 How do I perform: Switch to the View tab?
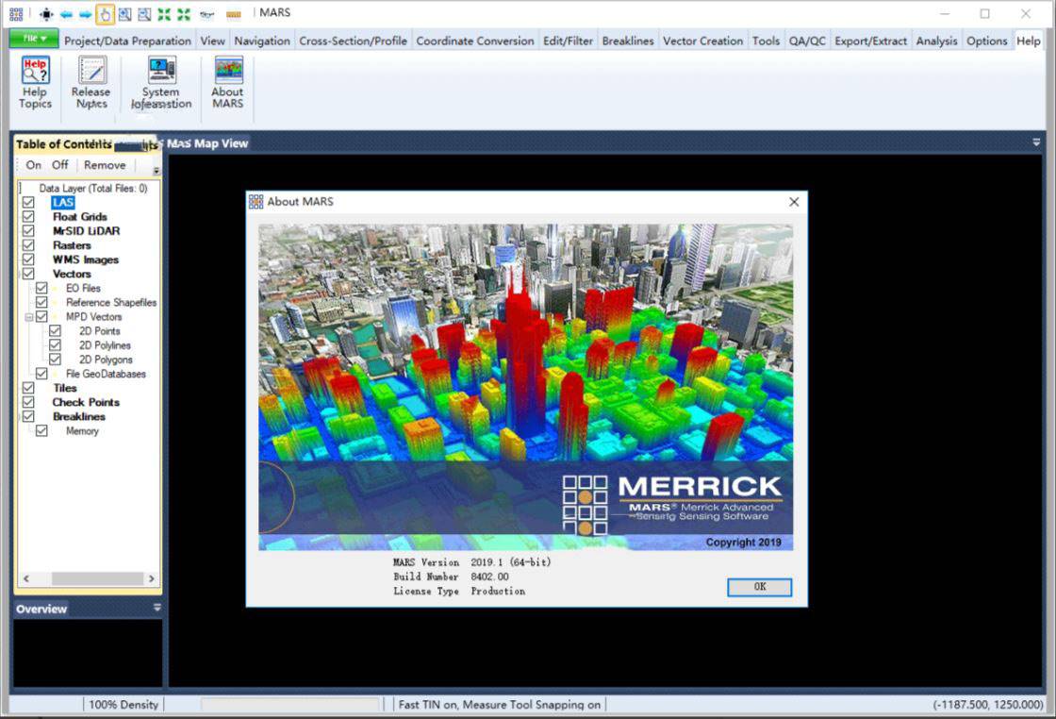[213, 42]
